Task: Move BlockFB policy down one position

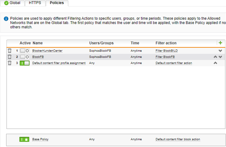Action: (x=220, y=57)
